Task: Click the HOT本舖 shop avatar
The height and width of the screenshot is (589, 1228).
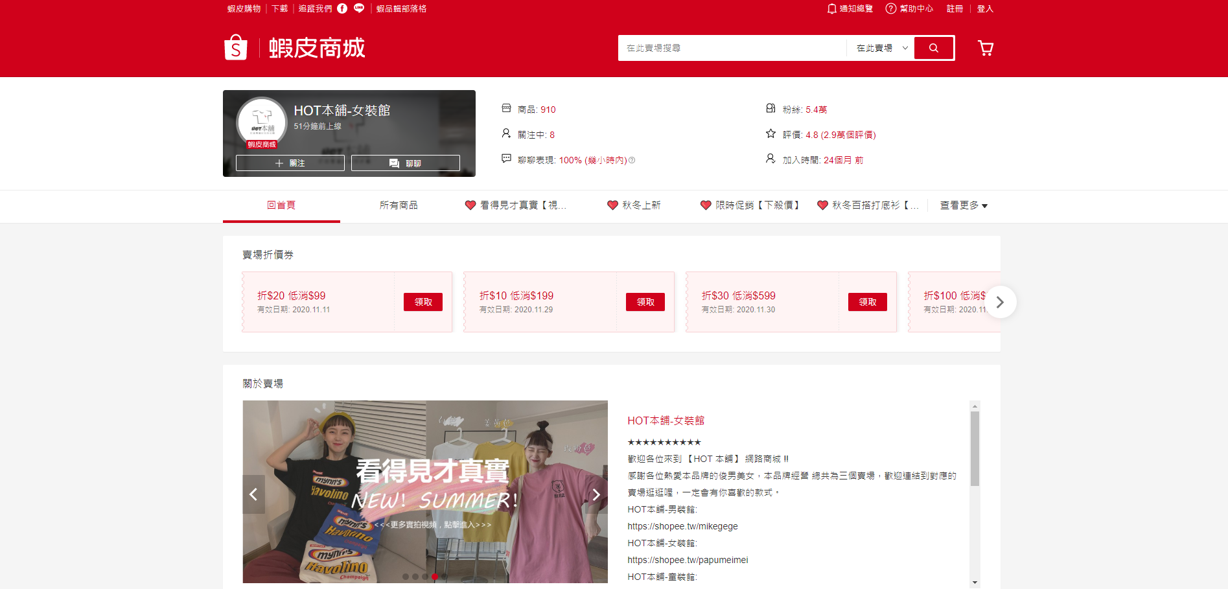Action: [262, 122]
